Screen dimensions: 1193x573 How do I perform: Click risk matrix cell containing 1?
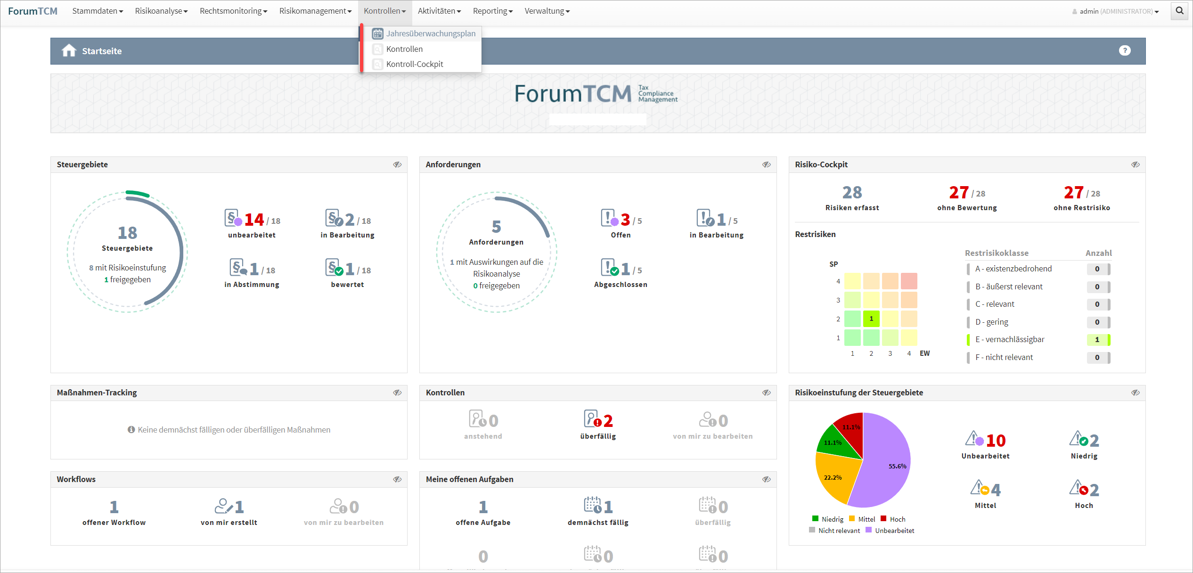[x=871, y=319]
